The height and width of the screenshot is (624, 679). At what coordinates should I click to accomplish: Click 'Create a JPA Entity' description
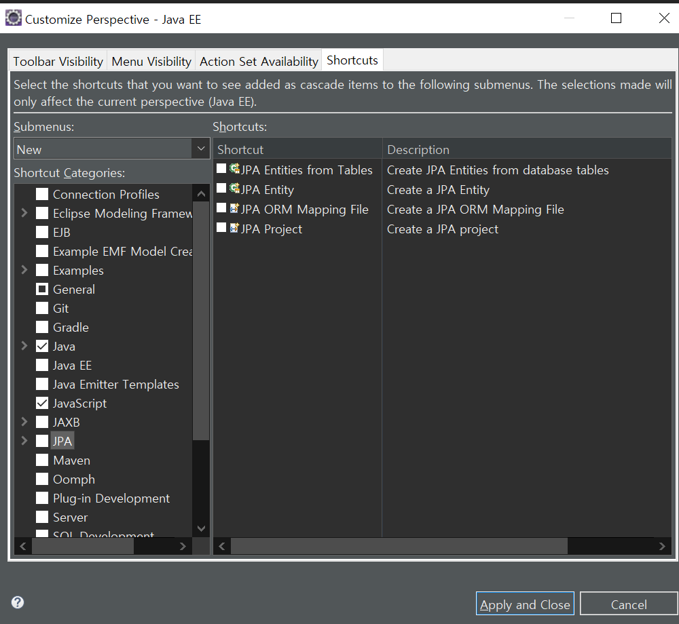tap(438, 190)
